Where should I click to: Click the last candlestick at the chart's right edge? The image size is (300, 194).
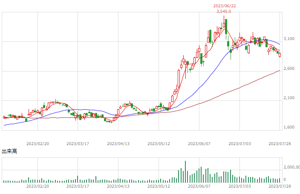(x=280, y=55)
